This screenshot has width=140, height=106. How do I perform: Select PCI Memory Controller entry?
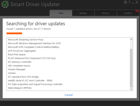point(20,62)
